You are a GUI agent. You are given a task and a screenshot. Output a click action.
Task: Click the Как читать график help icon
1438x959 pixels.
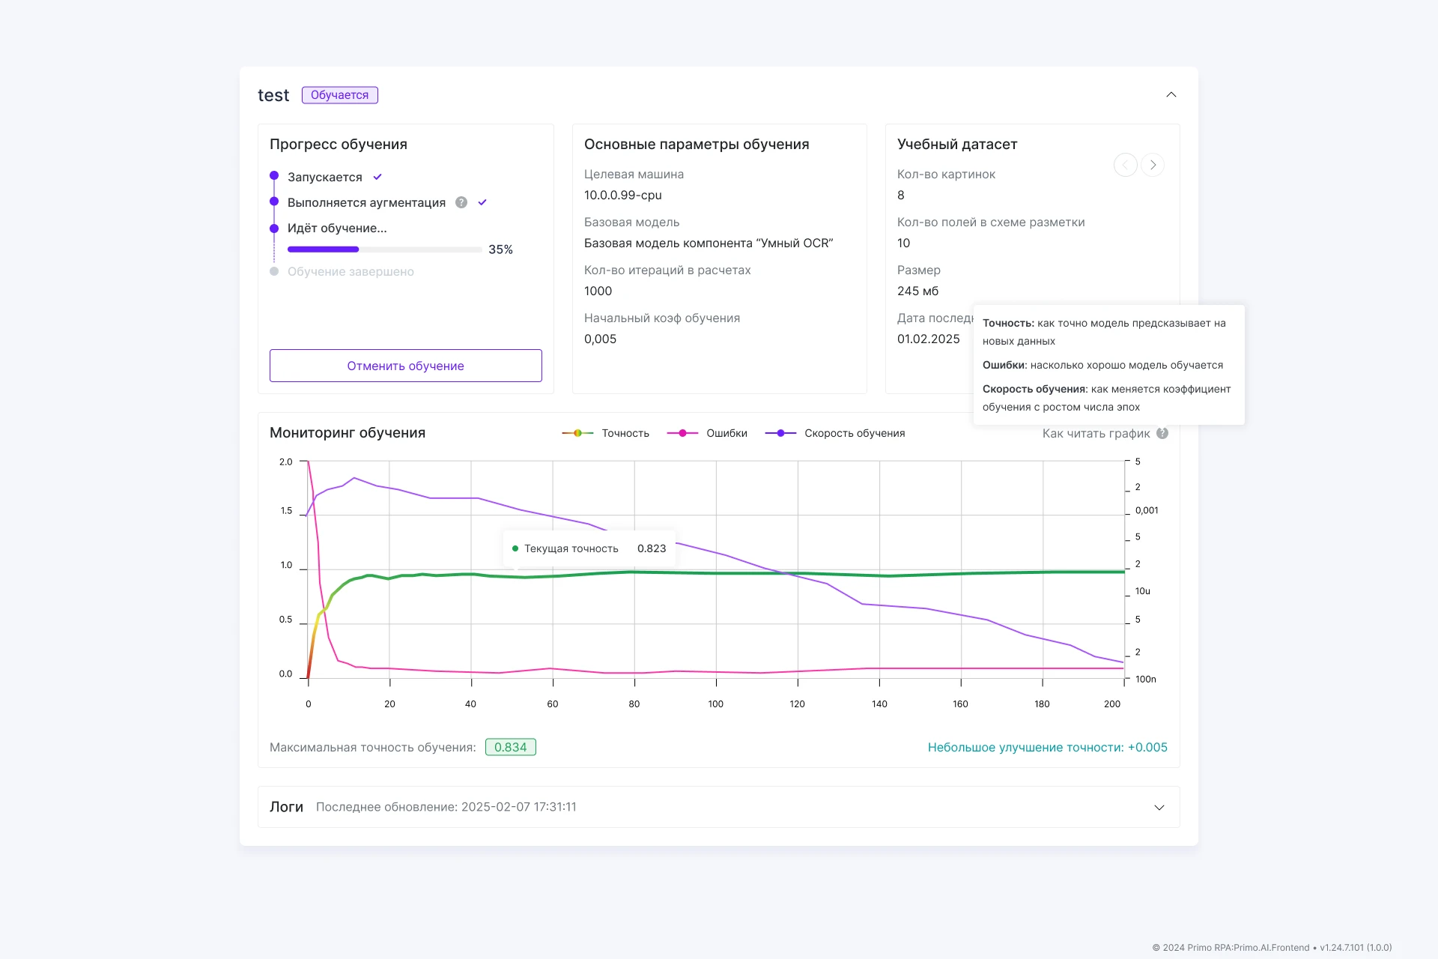1162,433
